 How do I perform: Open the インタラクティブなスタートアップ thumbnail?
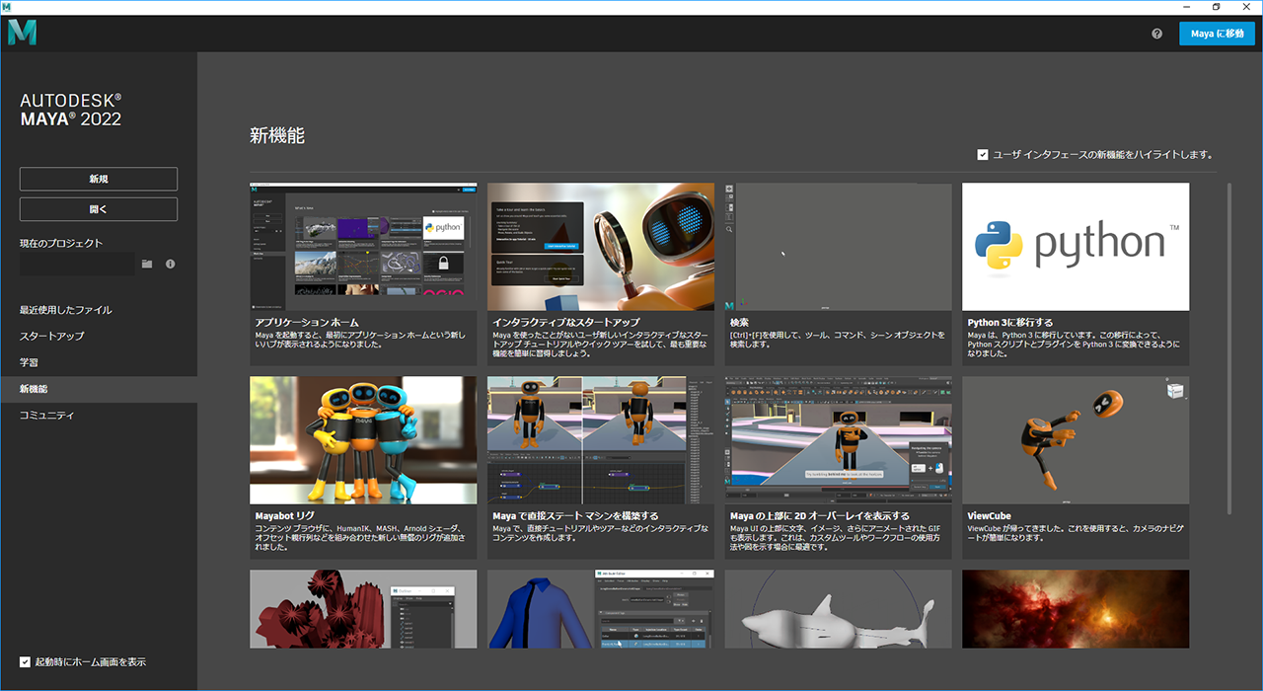(601, 247)
